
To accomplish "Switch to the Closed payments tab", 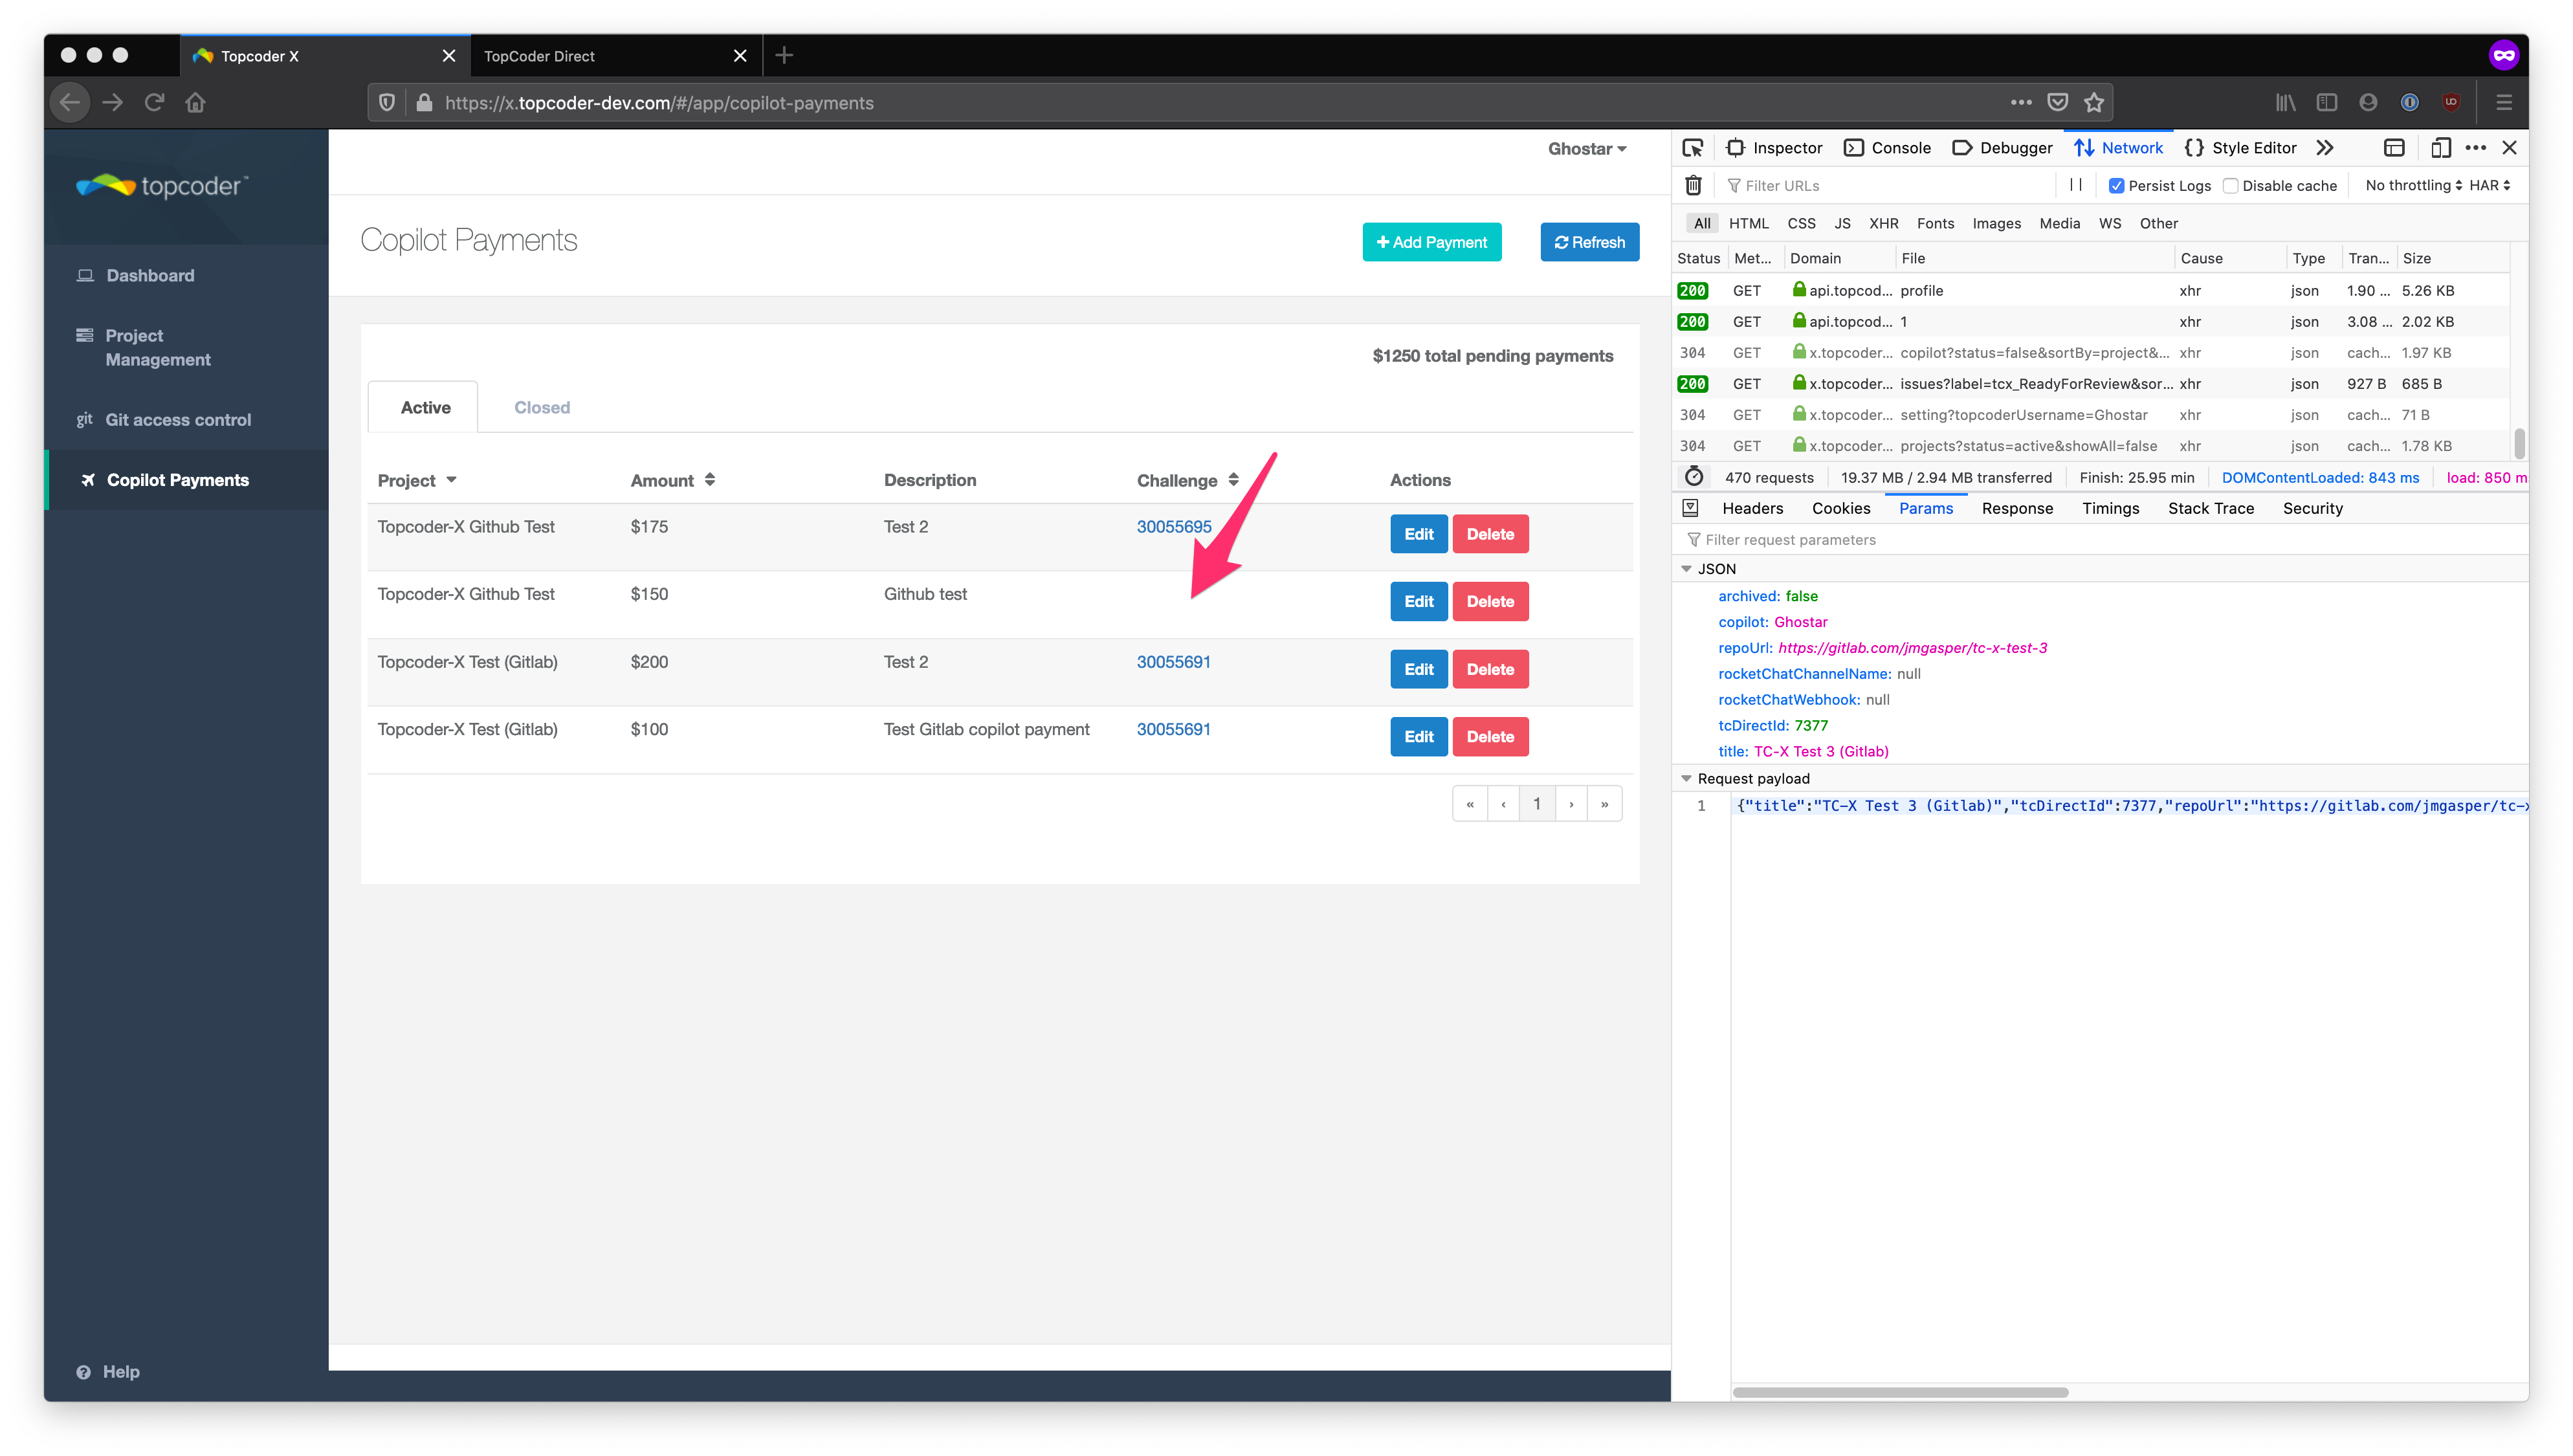I will (542, 407).
